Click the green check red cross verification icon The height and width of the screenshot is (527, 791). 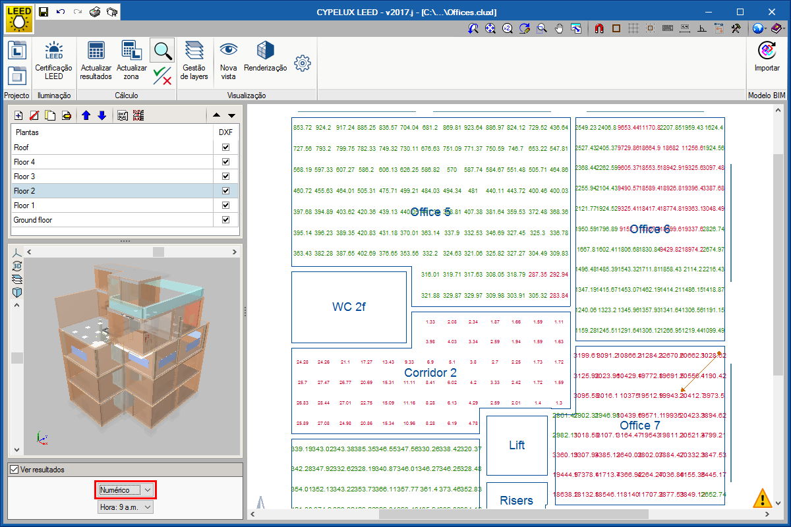[162, 75]
